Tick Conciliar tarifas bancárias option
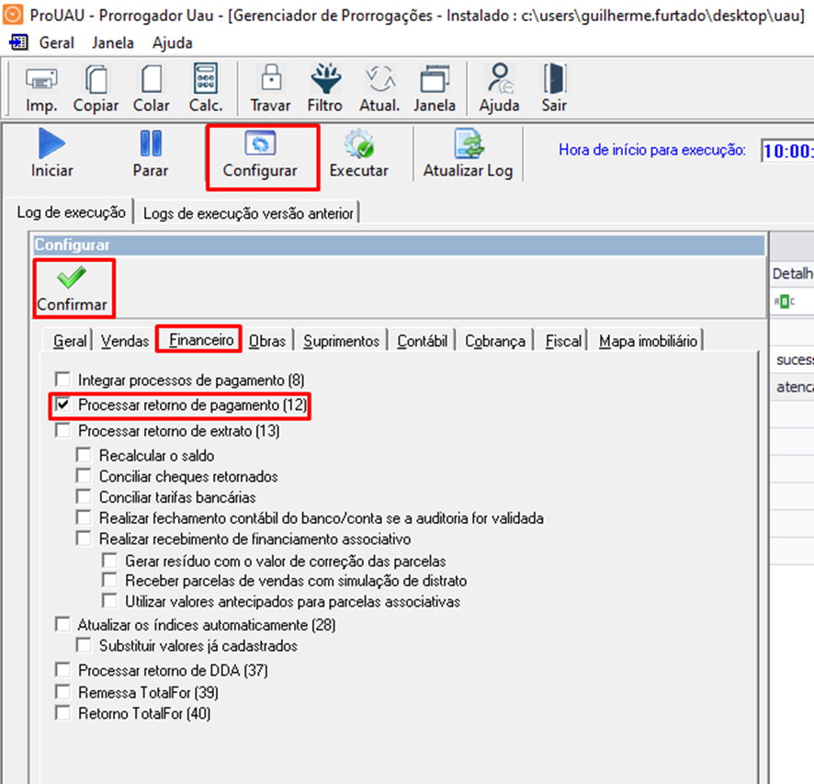 tap(84, 497)
